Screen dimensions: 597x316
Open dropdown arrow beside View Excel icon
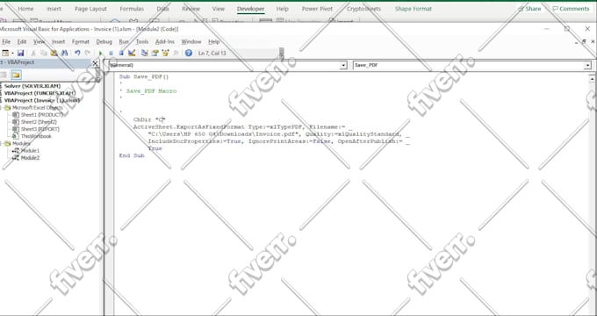click(12, 53)
